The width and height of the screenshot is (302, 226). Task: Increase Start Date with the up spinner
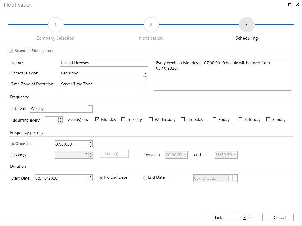point(90,177)
